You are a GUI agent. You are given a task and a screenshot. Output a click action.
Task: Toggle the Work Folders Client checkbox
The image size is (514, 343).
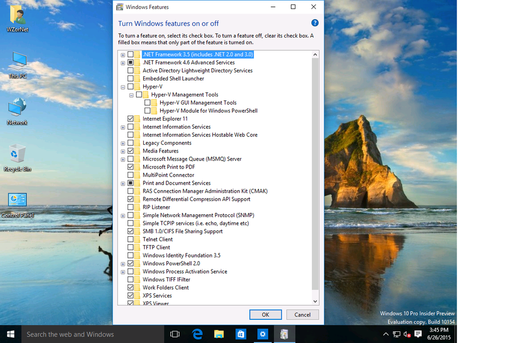click(131, 288)
